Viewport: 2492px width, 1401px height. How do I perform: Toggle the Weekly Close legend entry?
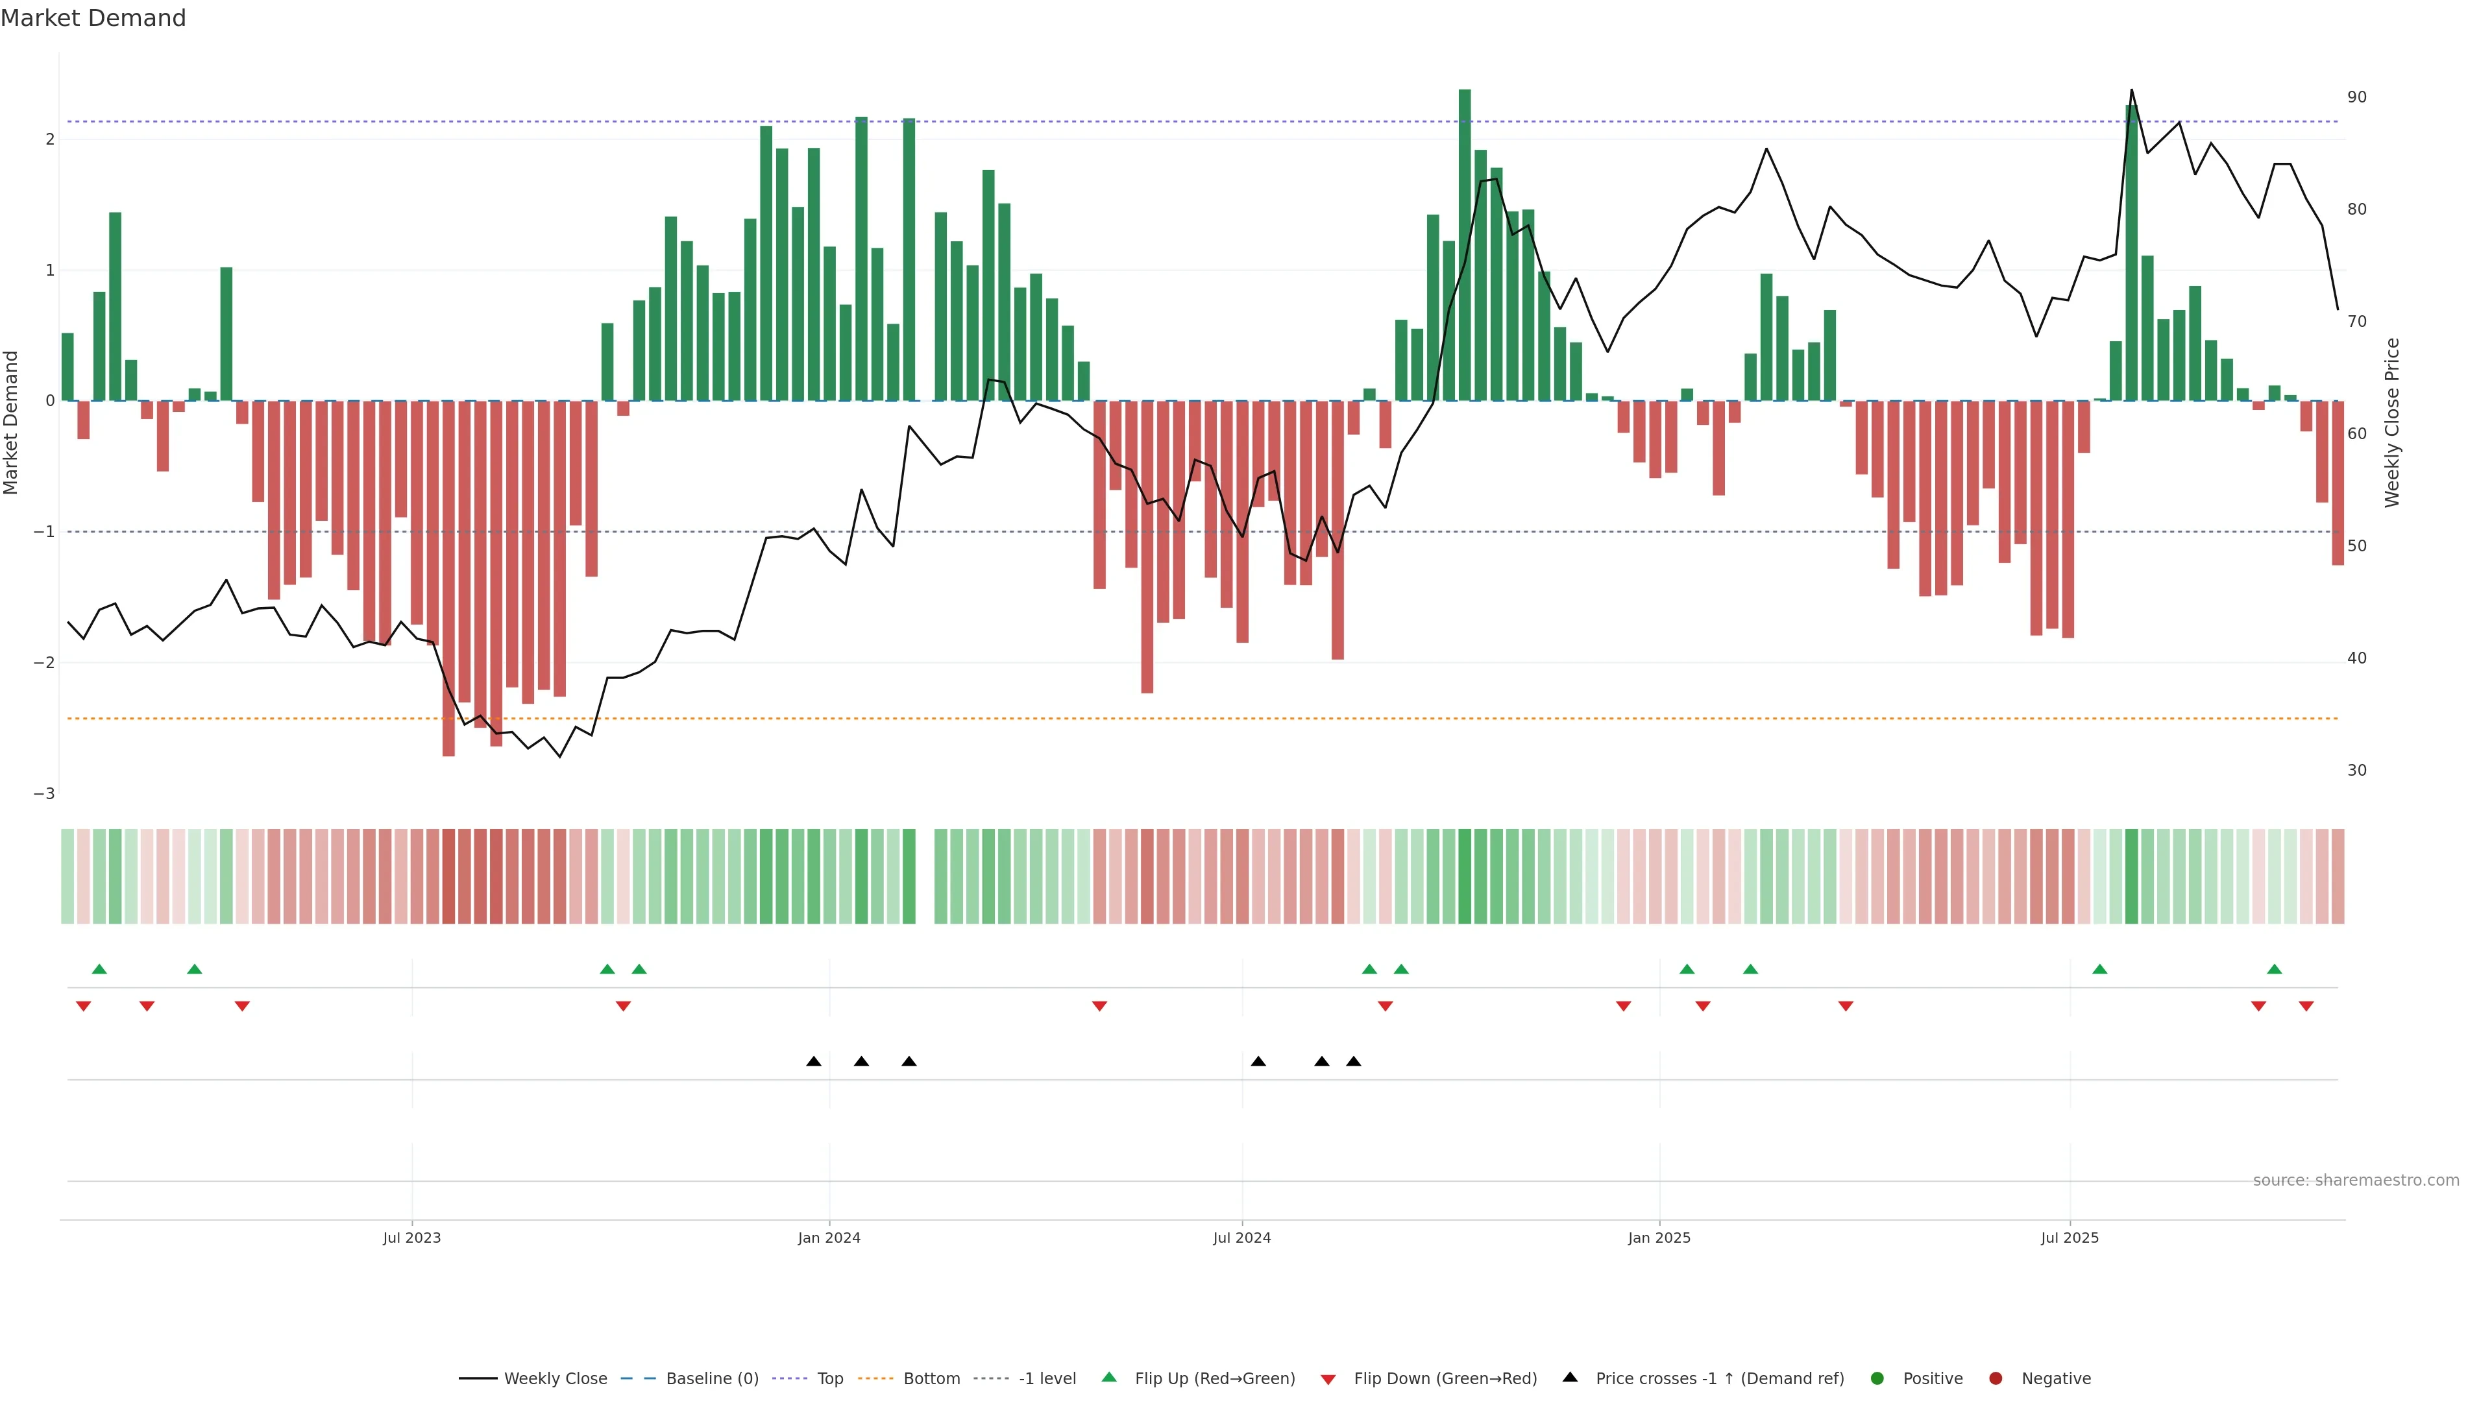click(554, 1379)
